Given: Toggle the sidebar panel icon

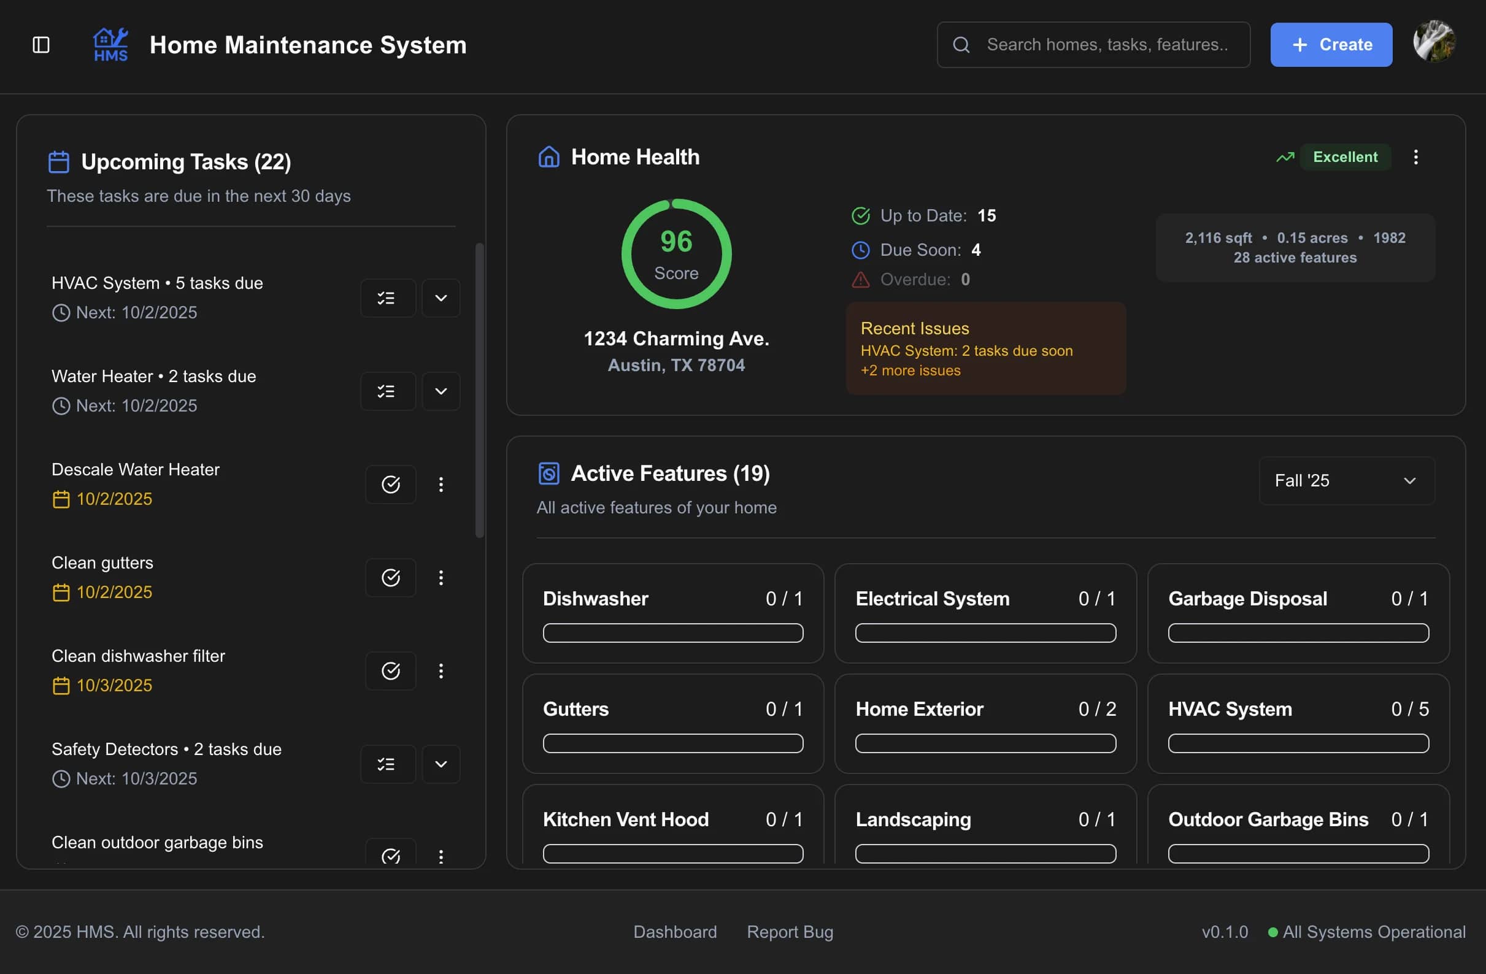Looking at the screenshot, I should click(x=41, y=45).
